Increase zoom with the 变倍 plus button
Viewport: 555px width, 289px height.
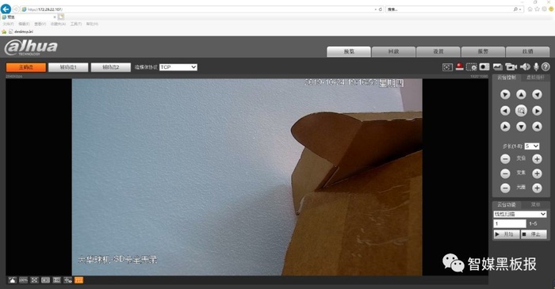(x=537, y=158)
